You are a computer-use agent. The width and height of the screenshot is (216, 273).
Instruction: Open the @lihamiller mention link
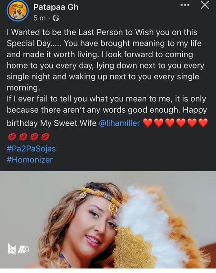point(119,123)
